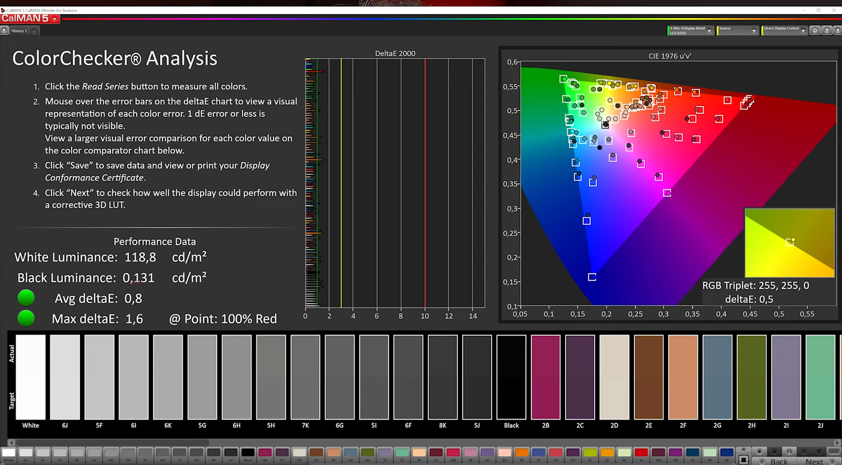Expand the left panel with the arrow icon
842x465 pixels.
coord(4,30)
